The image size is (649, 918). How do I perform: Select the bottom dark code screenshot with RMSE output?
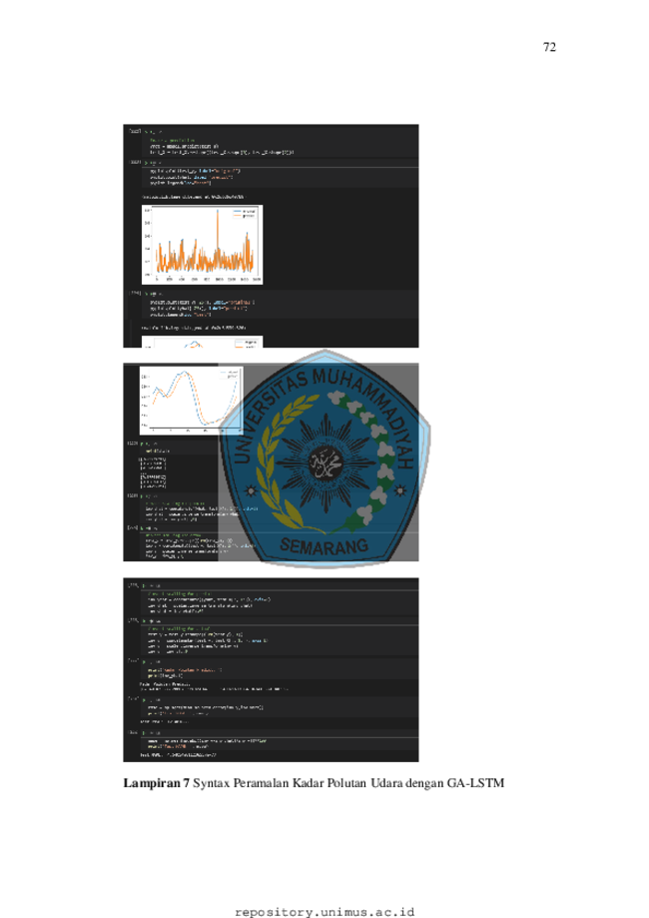pos(271,669)
